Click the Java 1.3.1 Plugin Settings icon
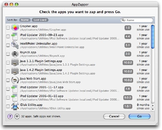162x130 pixels. 15,62
